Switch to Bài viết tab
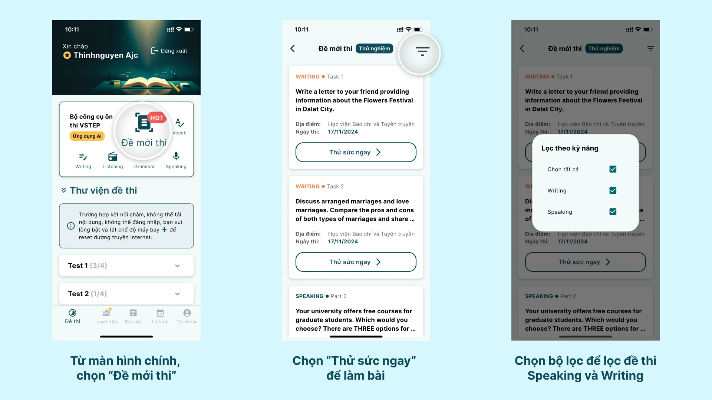 (x=132, y=316)
